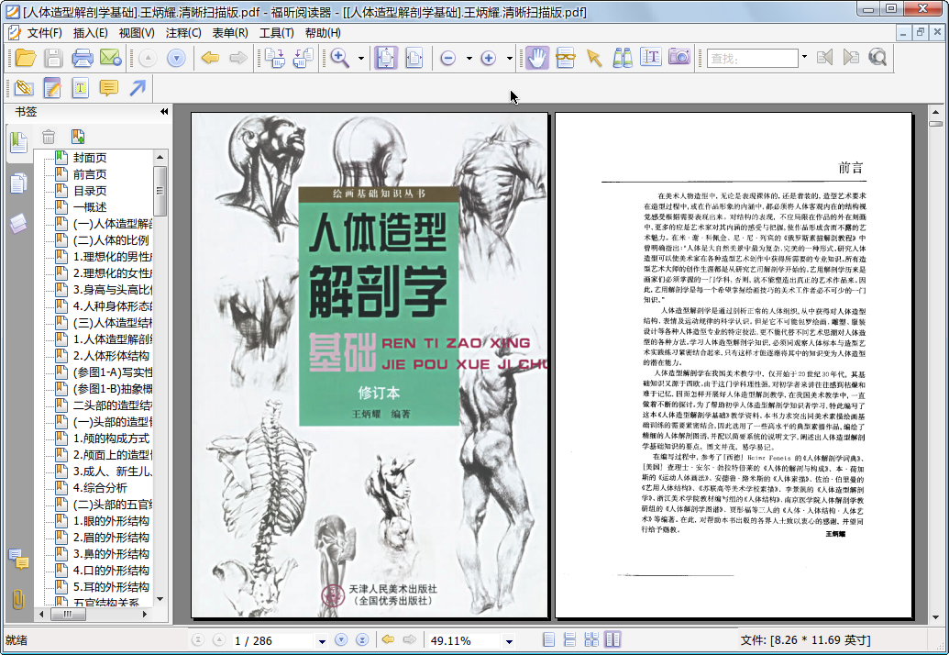This screenshot has width=949, height=655.
Task: Open zoom out dropdown arrow
Action: coord(469,59)
